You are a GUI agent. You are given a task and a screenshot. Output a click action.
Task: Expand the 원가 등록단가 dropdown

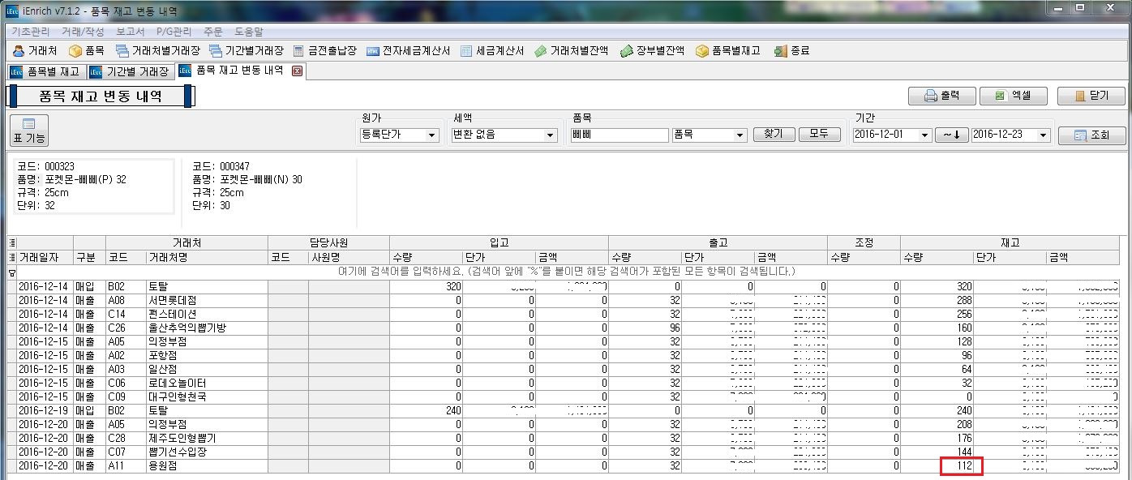[431, 135]
